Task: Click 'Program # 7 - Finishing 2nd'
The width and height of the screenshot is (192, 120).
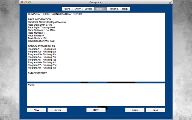Action: pyautogui.click(x=42, y=65)
